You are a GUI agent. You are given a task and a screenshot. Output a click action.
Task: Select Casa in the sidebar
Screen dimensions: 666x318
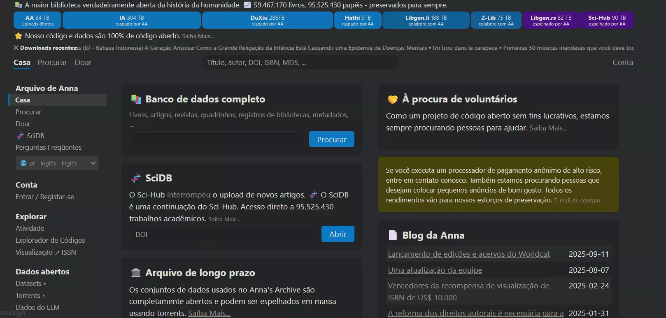click(x=57, y=100)
